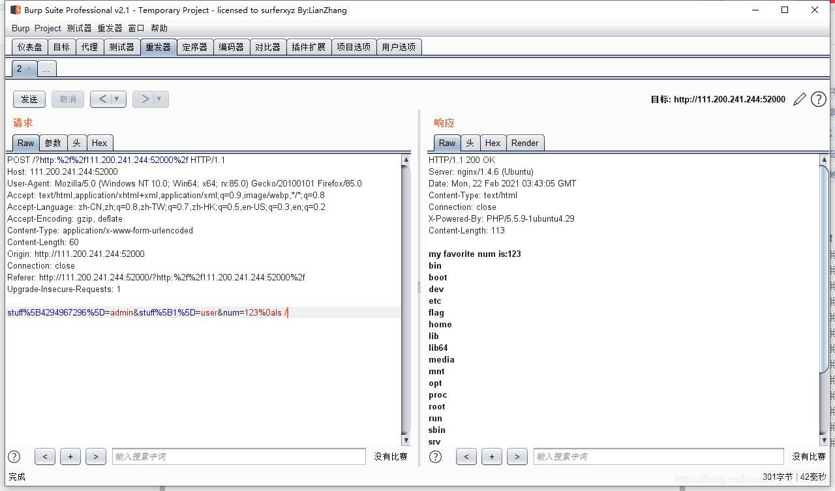Viewport: 835px width, 491px height.
Task: Click the '301字节 | 42毫秒' status bar text
Action: pos(794,477)
